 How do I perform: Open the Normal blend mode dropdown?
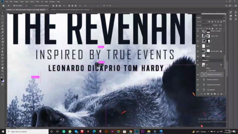(204, 25)
